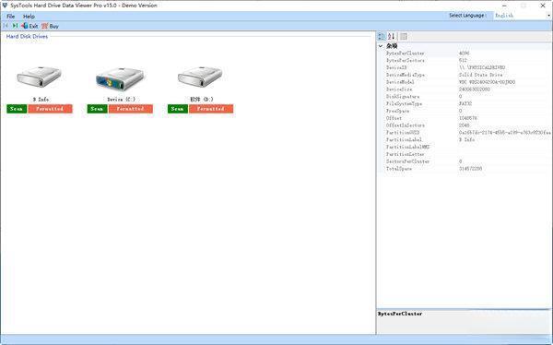Click the previous step arrow in toolbar
Screen dimensions: 553x345
tap(6, 26)
